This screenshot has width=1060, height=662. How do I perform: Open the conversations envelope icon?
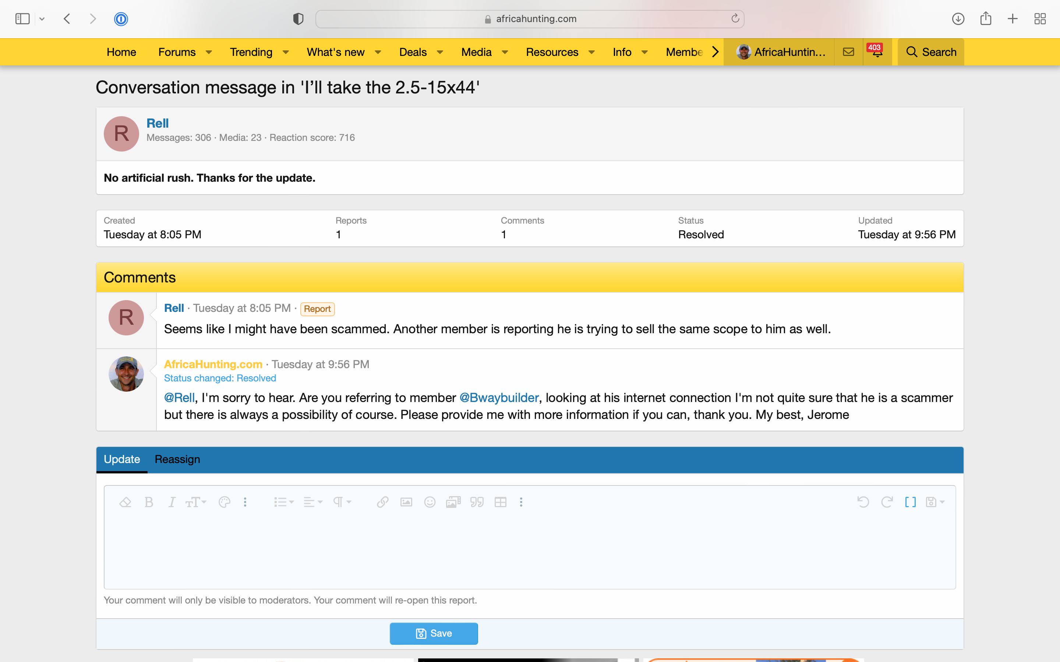coord(848,52)
